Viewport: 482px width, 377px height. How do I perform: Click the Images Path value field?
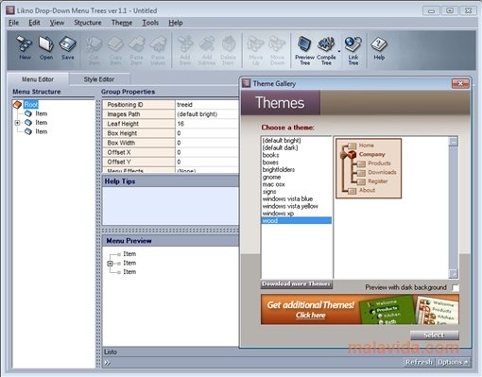pos(207,114)
